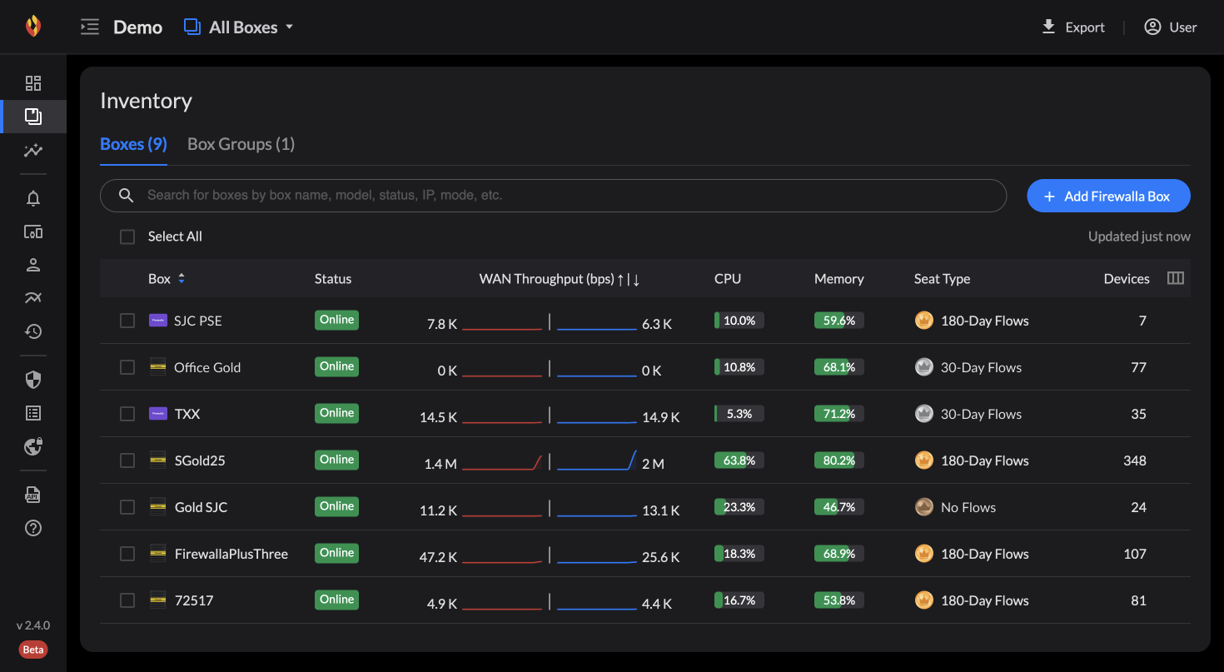
Task: Click gold seat crown for SJC PSE
Action: 923,321
